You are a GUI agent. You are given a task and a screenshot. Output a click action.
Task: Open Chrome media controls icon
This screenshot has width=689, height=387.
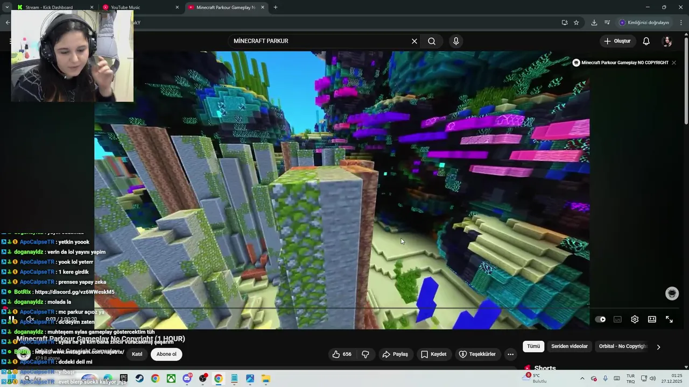[607, 23]
